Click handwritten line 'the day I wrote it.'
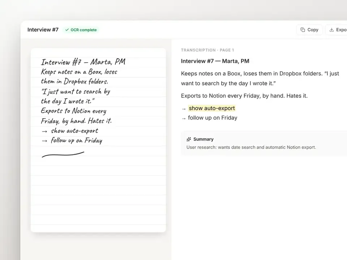 point(68,101)
